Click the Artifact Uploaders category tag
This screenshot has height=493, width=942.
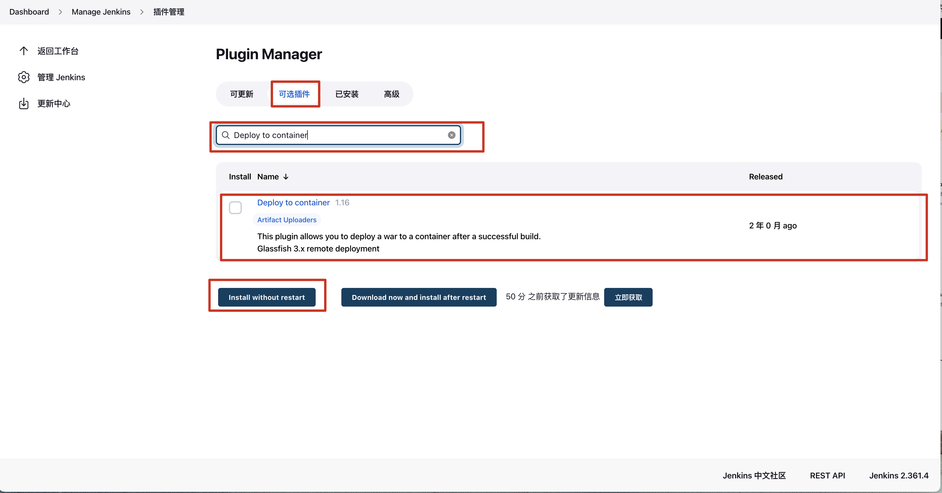287,220
